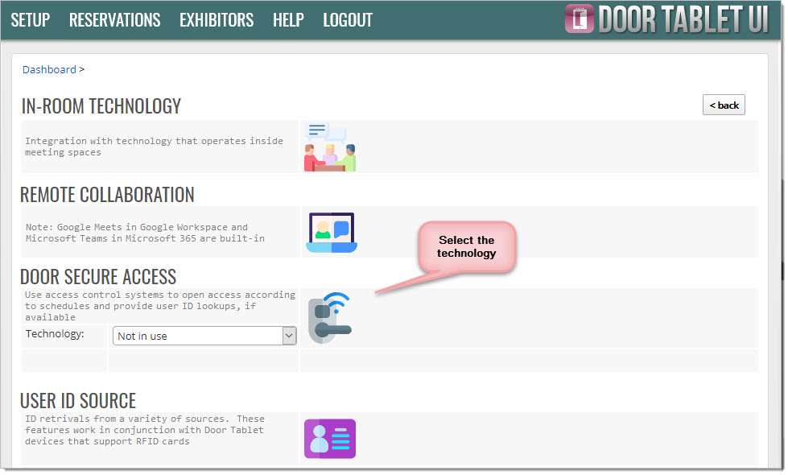Click the Door Tablet UI logo icon

point(580,19)
